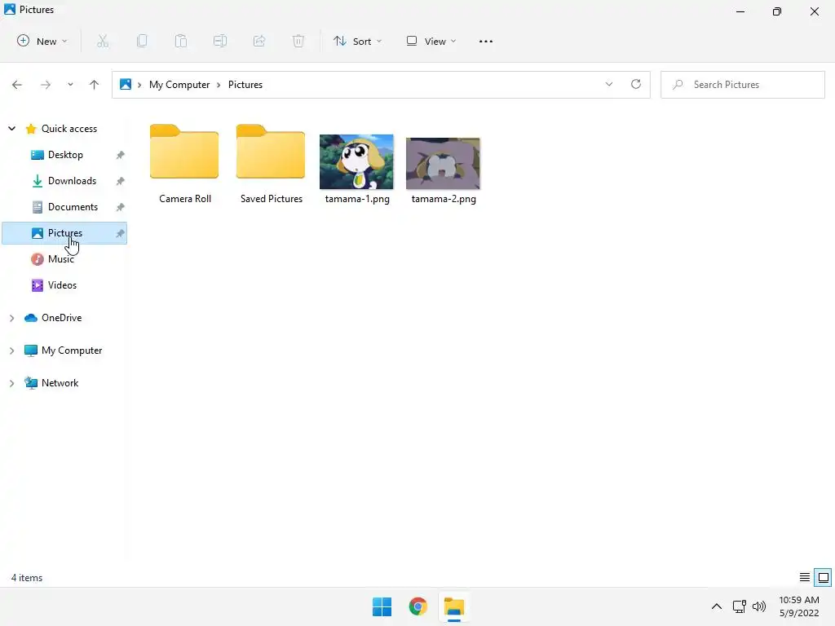Click the Rename icon in the toolbar
Viewport: 835px width, 626px height.
point(220,41)
